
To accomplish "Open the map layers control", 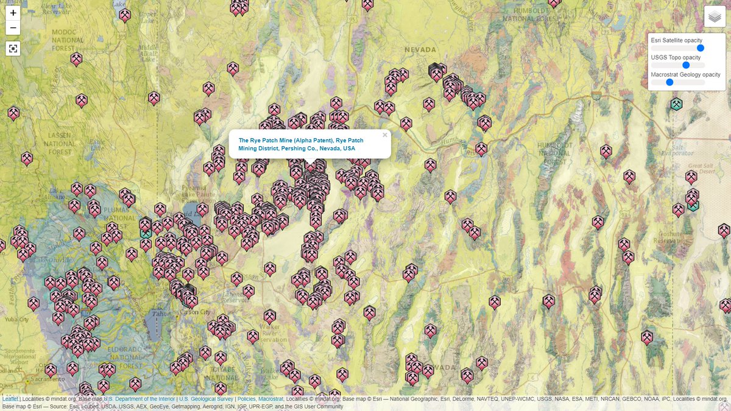I will click(715, 17).
